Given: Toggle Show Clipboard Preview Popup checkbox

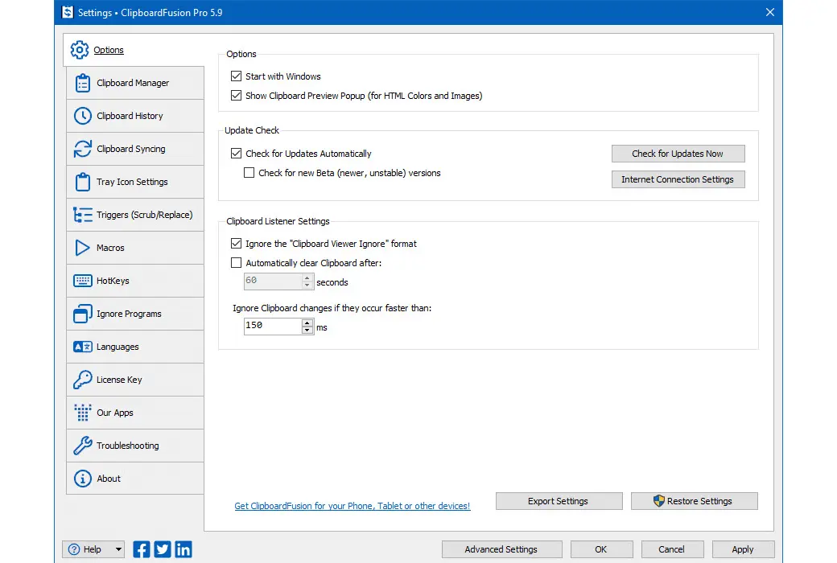Looking at the screenshot, I should click(x=236, y=96).
